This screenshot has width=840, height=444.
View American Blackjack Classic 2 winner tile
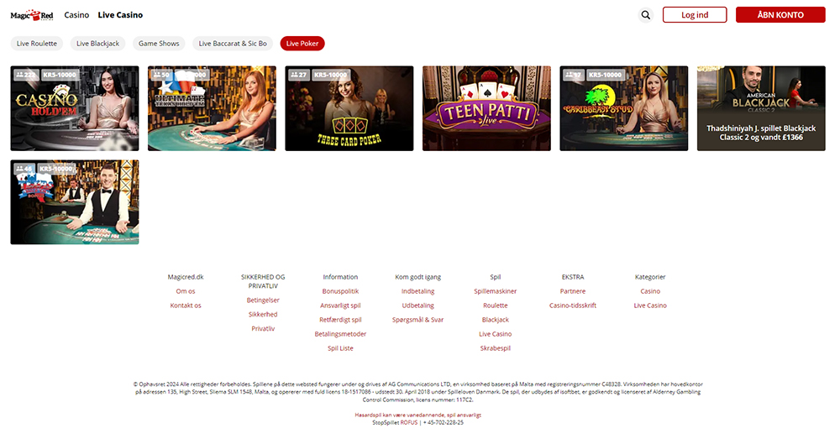pyautogui.click(x=761, y=108)
